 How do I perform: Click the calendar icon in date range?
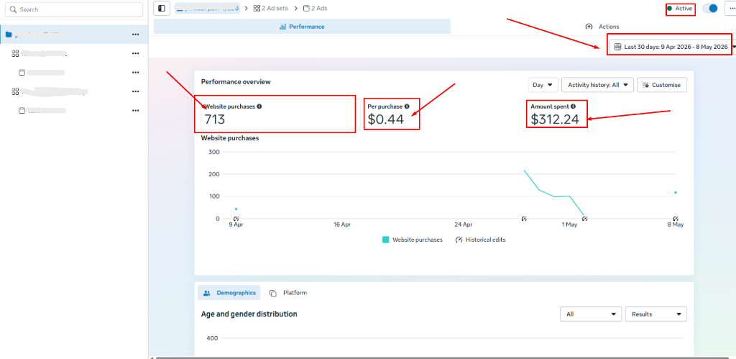pyautogui.click(x=617, y=47)
